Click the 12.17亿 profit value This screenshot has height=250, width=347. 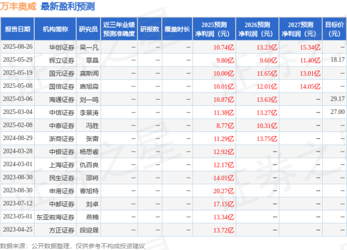point(223,165)
